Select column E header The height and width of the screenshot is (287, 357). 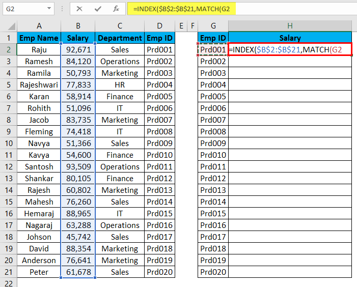point(181,26)
